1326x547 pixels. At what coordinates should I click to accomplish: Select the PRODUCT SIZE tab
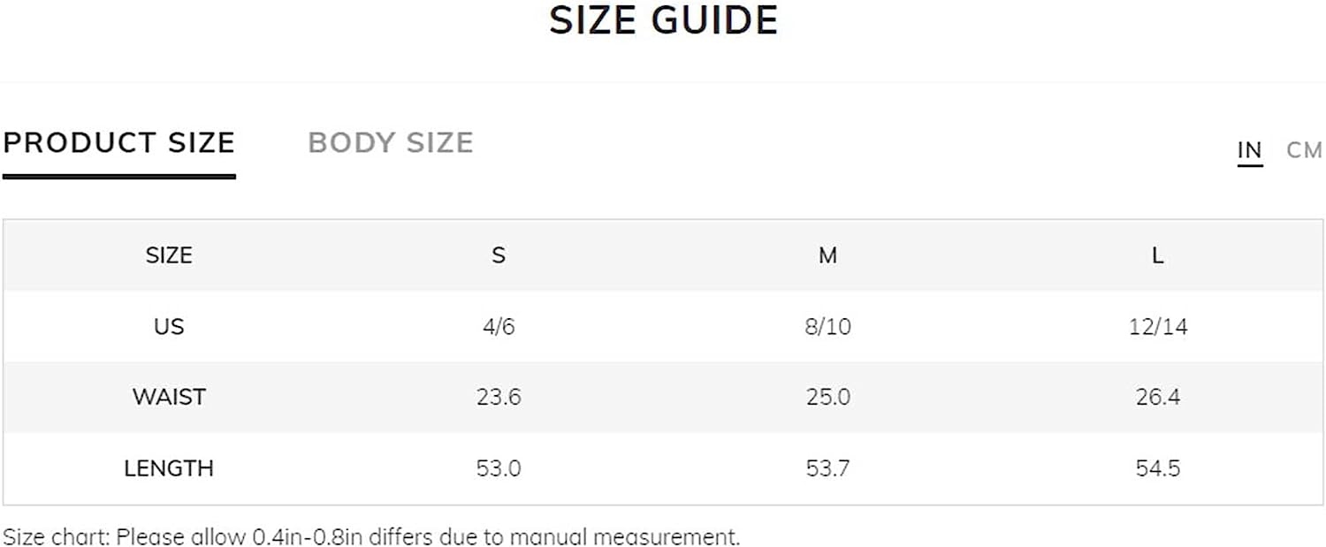119,143
